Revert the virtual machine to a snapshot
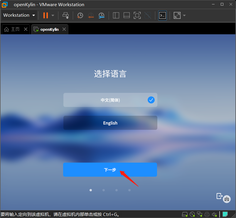The image size is (236, 218). [x=91, y=15]
